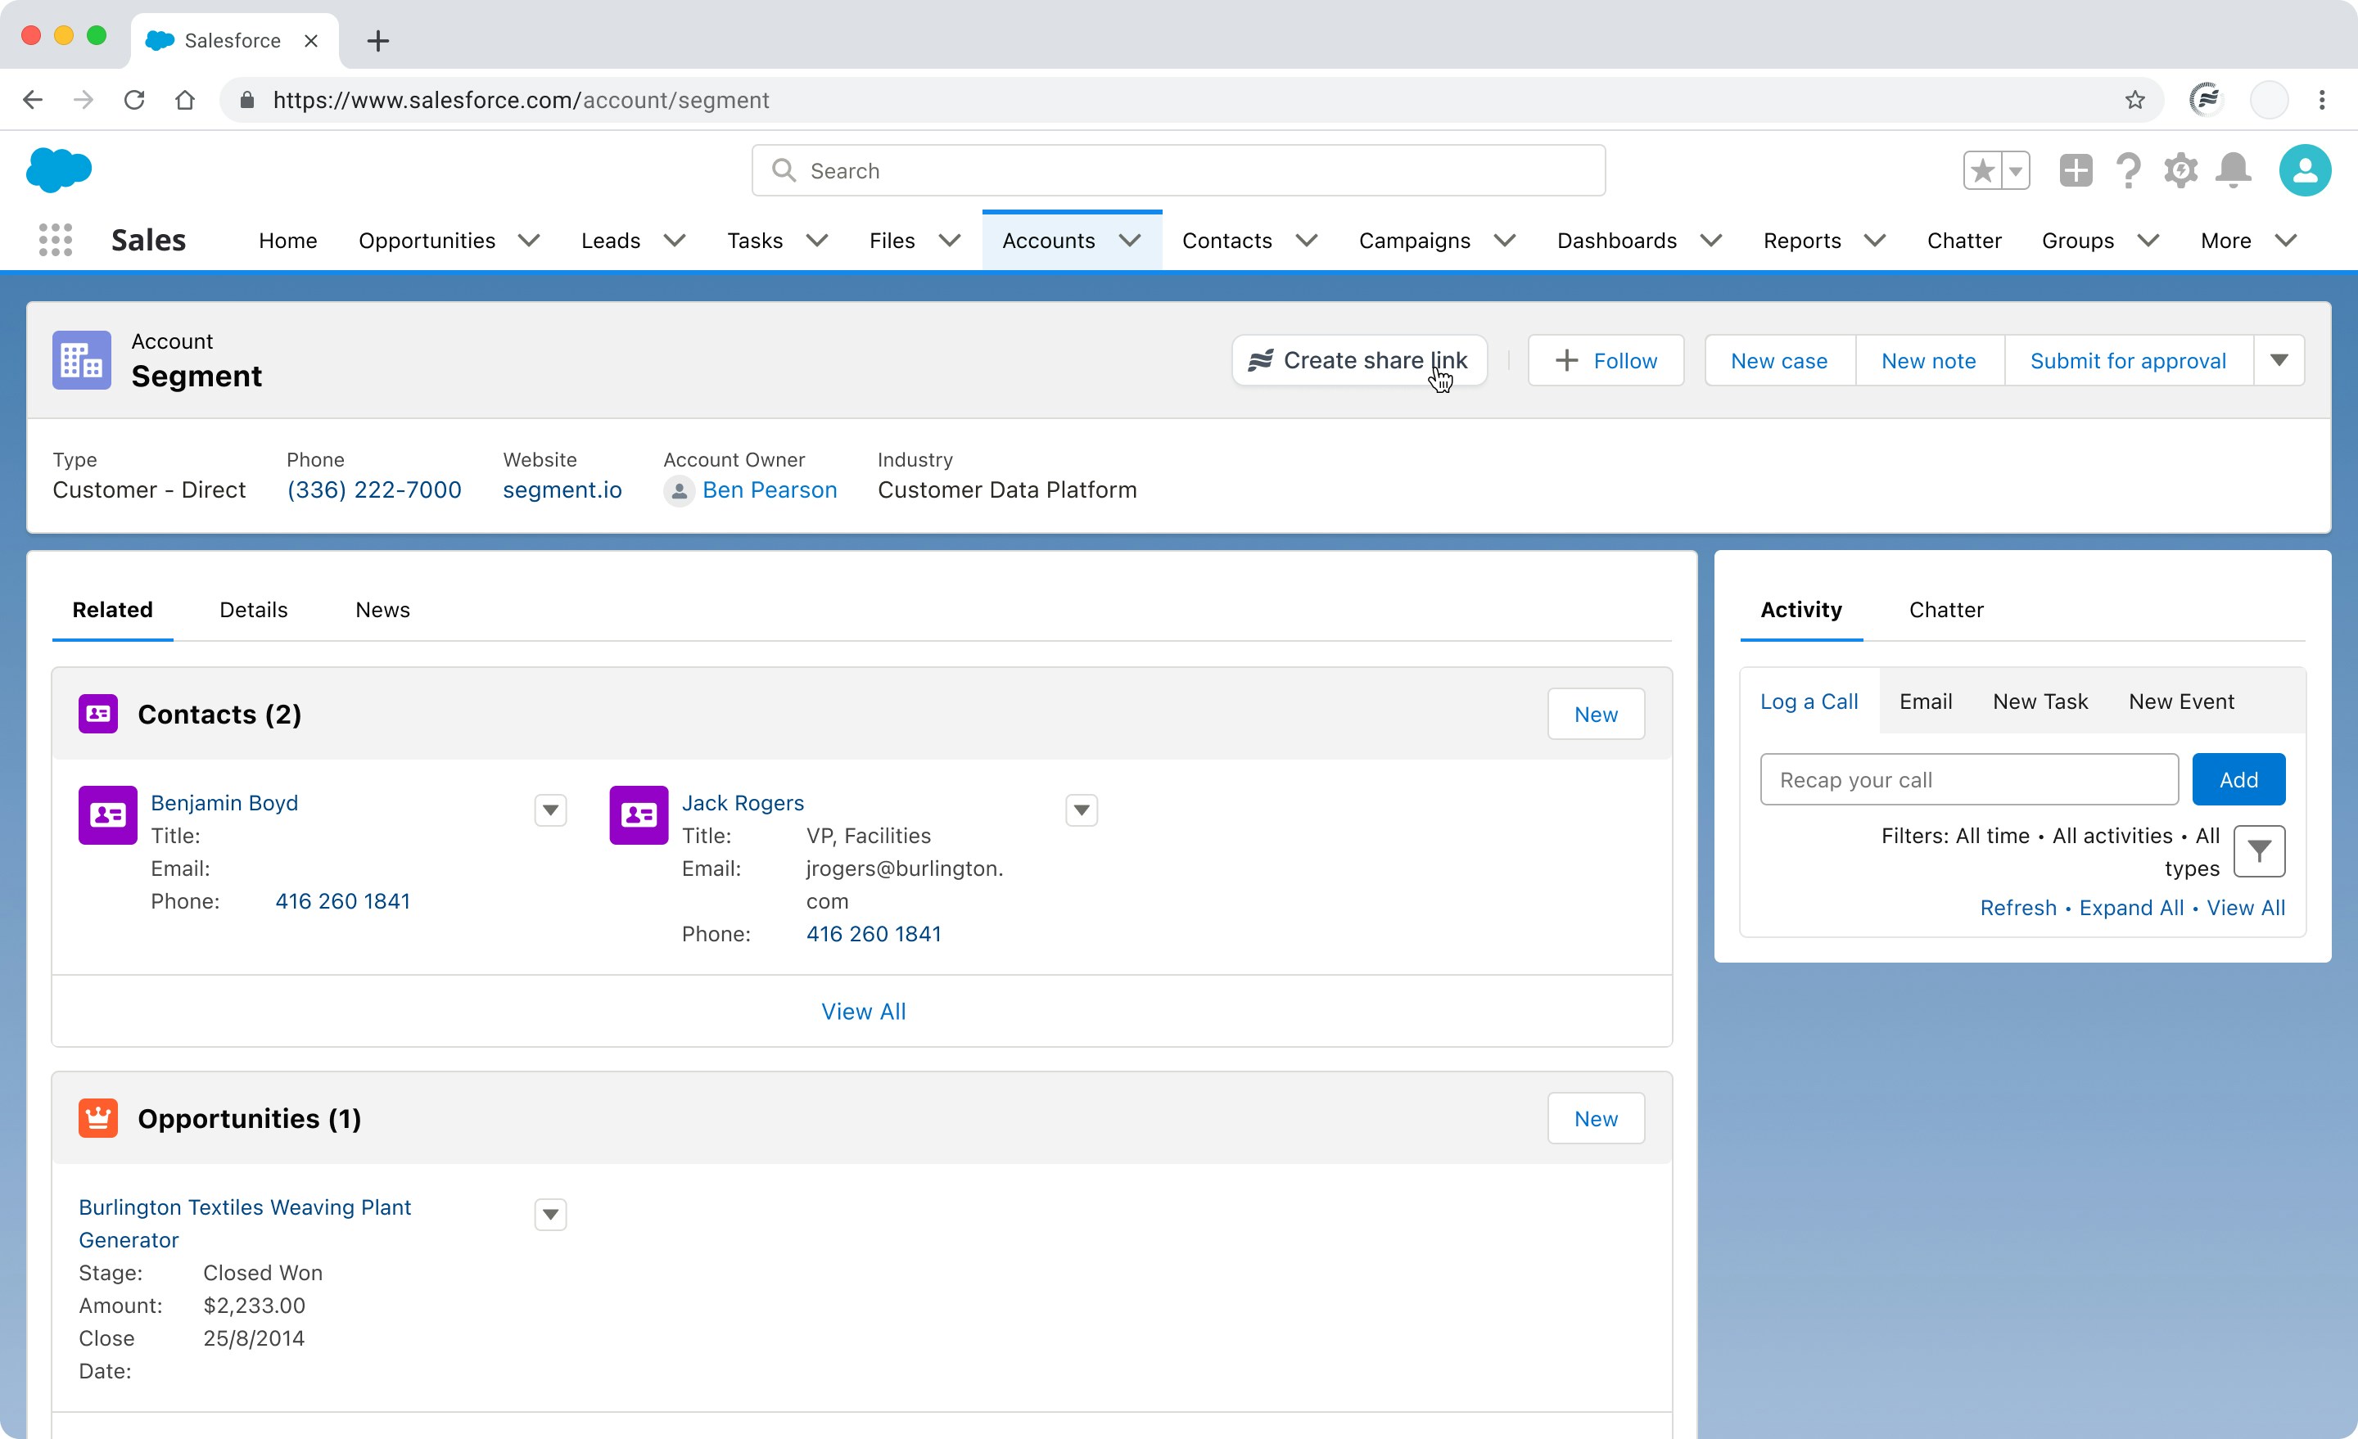
Task: Click the favorites star icon
Action: click(x=1982, y=171)
